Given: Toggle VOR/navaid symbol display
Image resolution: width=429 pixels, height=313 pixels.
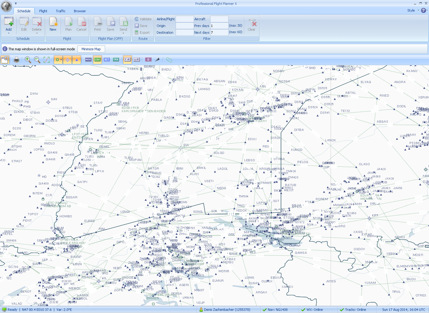Looking at the screenshot, I should 67,60.
